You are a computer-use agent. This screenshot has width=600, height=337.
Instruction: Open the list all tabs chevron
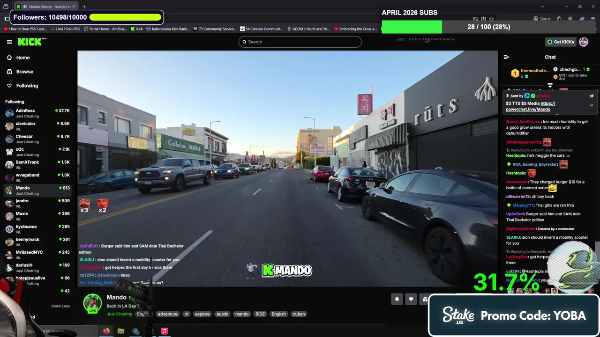click(542, 7)
